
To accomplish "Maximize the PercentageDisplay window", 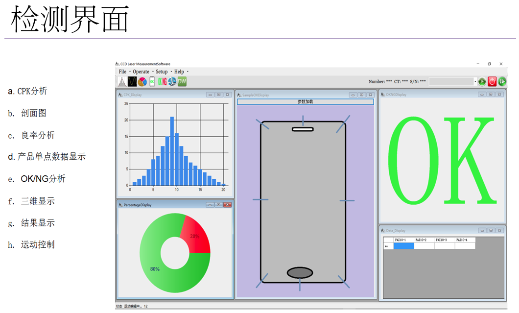I will pos(218,205).
